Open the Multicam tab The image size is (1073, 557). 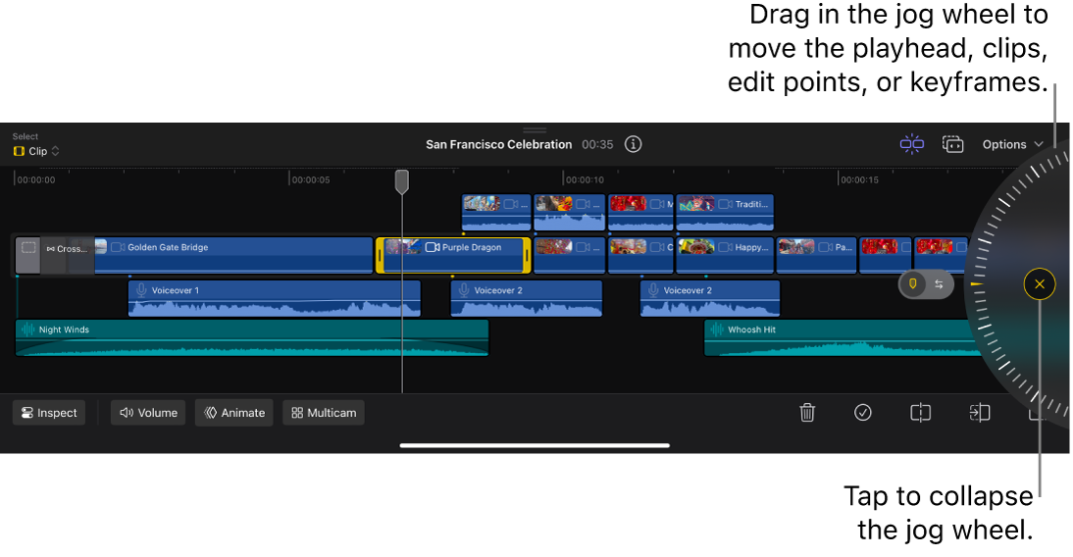(324, 413)
